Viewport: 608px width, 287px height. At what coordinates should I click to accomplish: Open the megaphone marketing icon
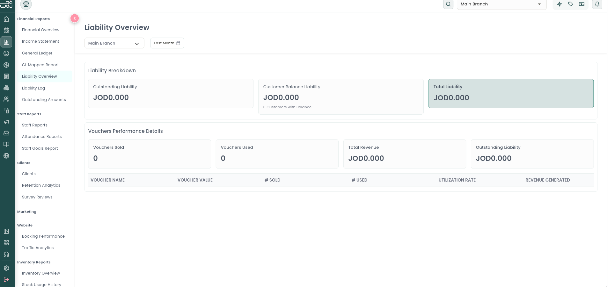6,122
